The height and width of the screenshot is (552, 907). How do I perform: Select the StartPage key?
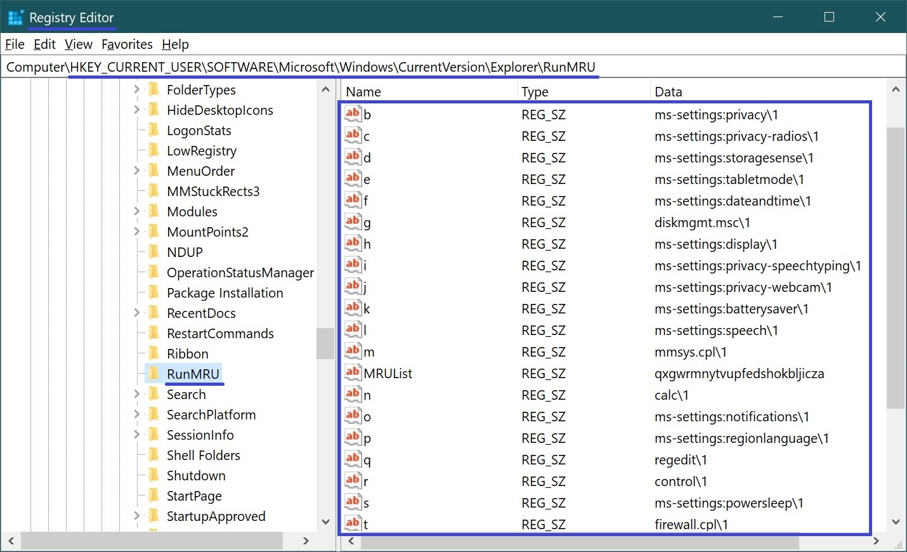[x=194, y=496]
